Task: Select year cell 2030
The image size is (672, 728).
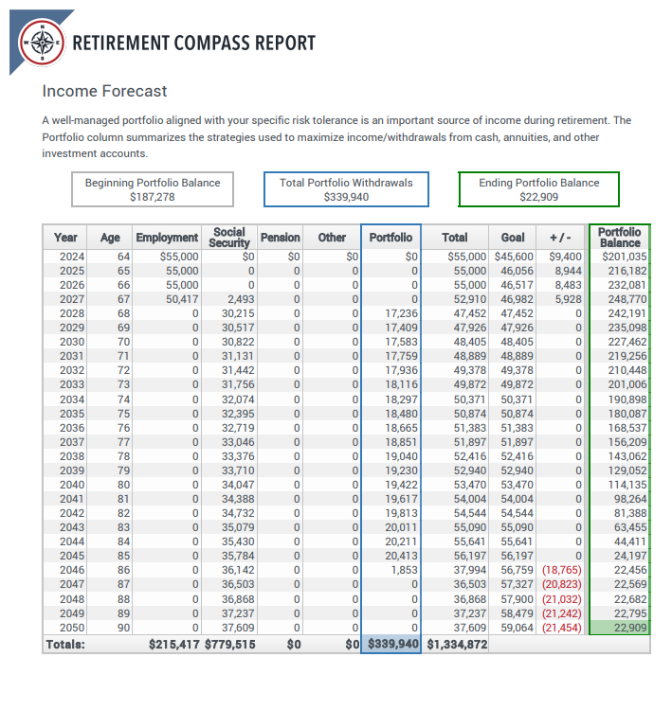Action: point(72,342)
